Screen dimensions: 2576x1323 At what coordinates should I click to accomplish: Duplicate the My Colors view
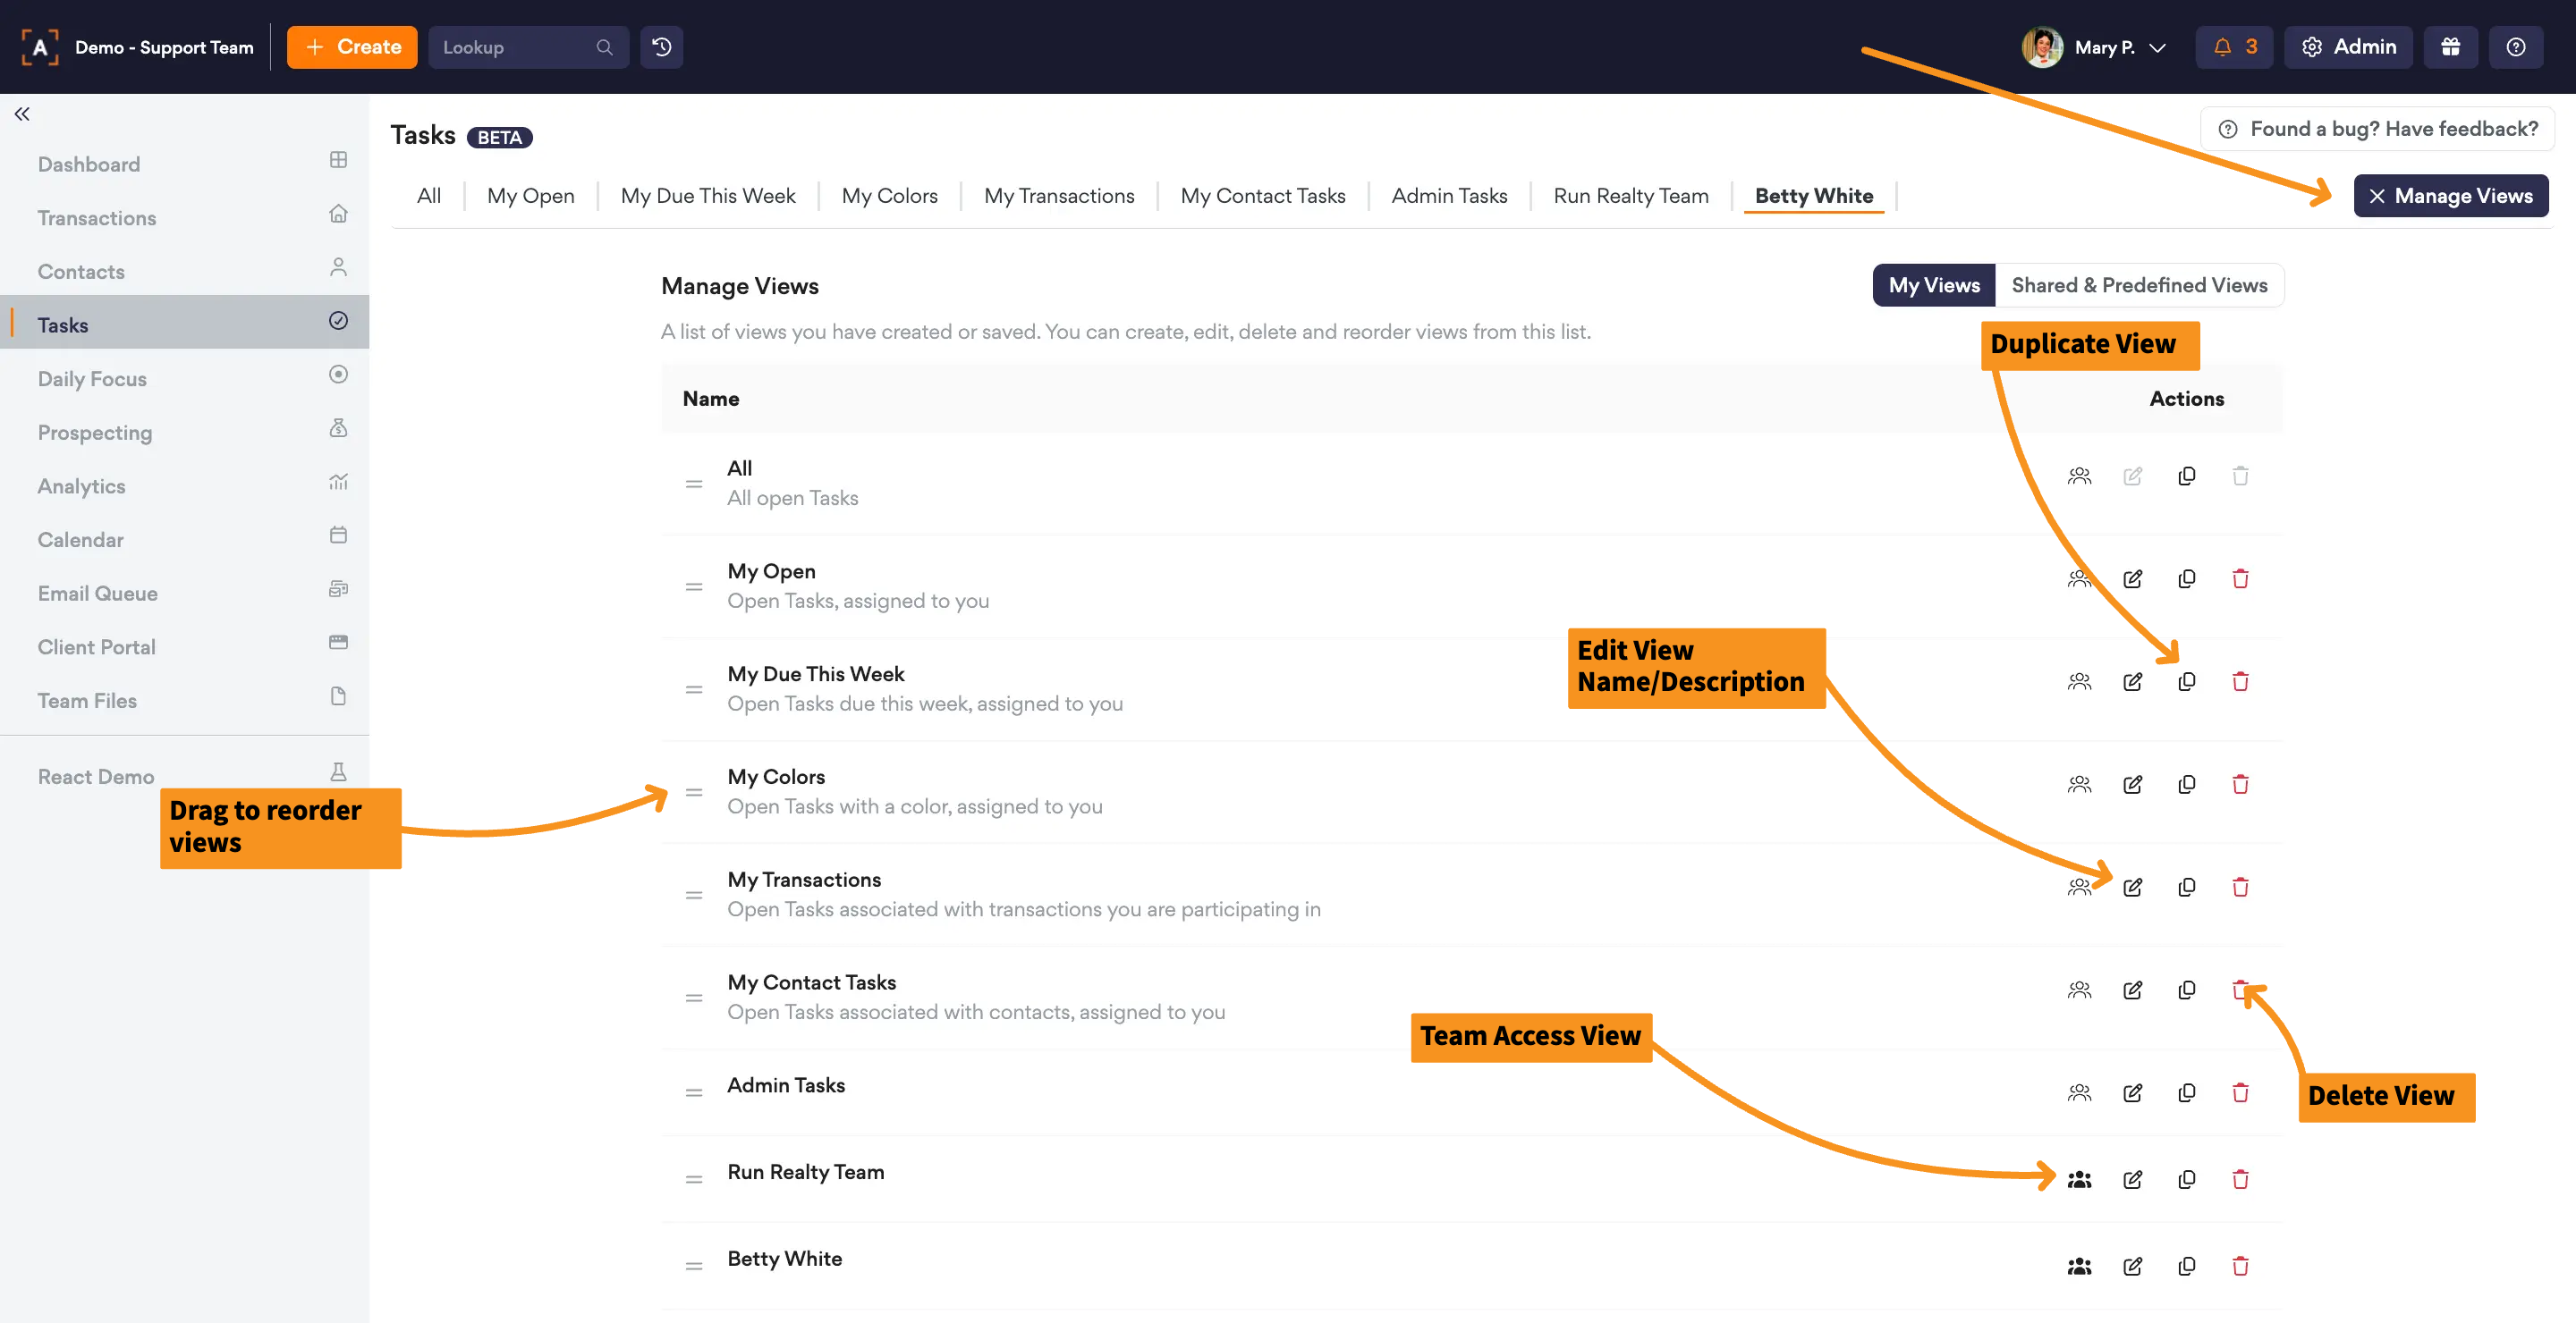point(2186,784)
